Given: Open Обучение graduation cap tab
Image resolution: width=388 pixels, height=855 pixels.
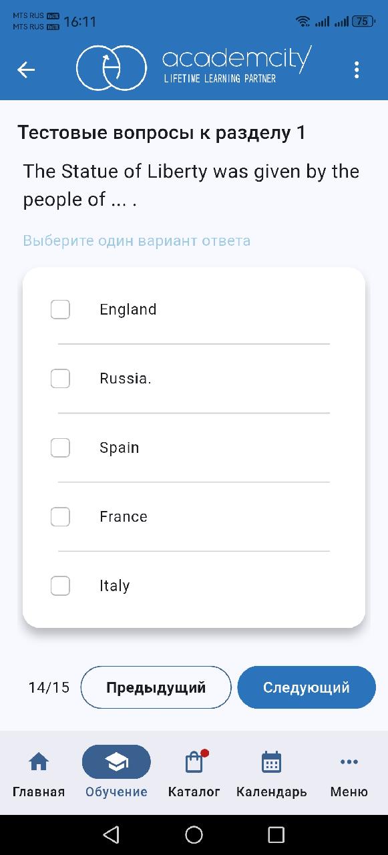Looking at the screenshot, I should click(x=116, y=761).
